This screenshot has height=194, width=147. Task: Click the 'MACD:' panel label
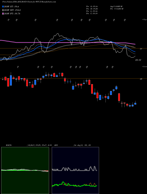9,145
